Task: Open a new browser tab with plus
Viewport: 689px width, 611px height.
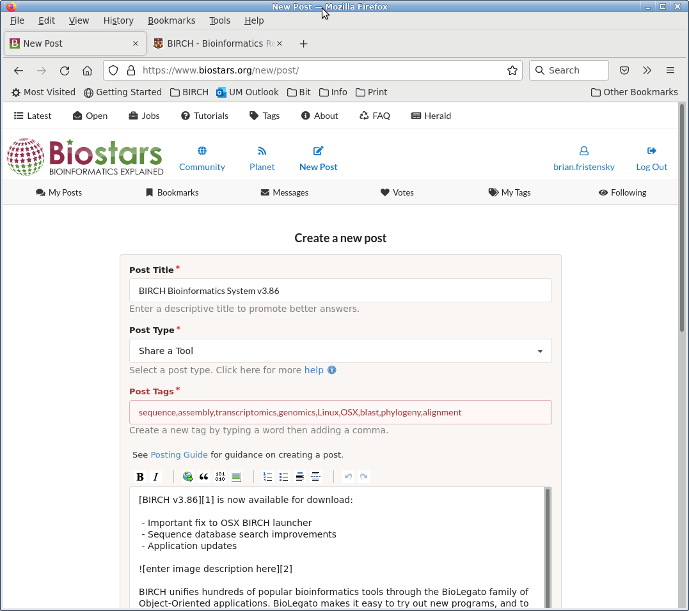Action: point(304,44)
